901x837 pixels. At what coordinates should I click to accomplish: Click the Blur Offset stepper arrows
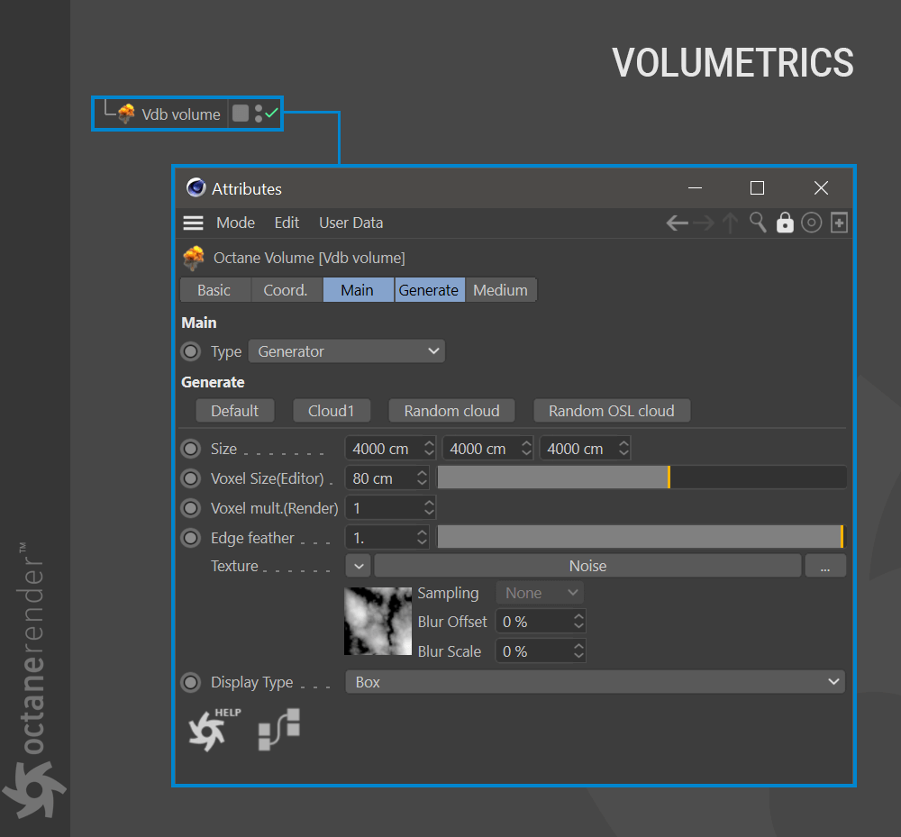tap(578, 622)
